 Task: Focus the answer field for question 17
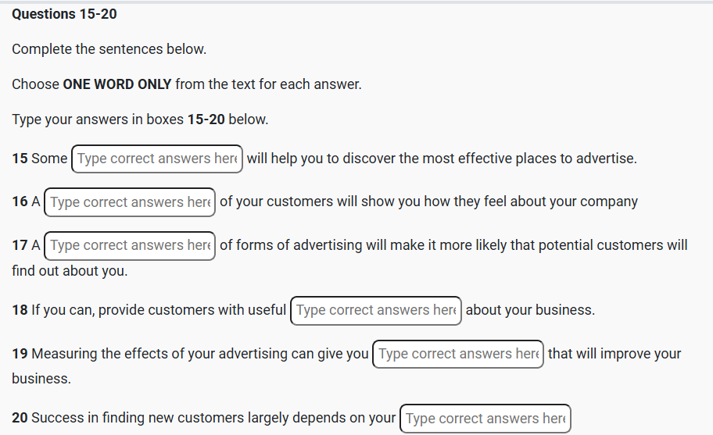[x=131, y=245]
